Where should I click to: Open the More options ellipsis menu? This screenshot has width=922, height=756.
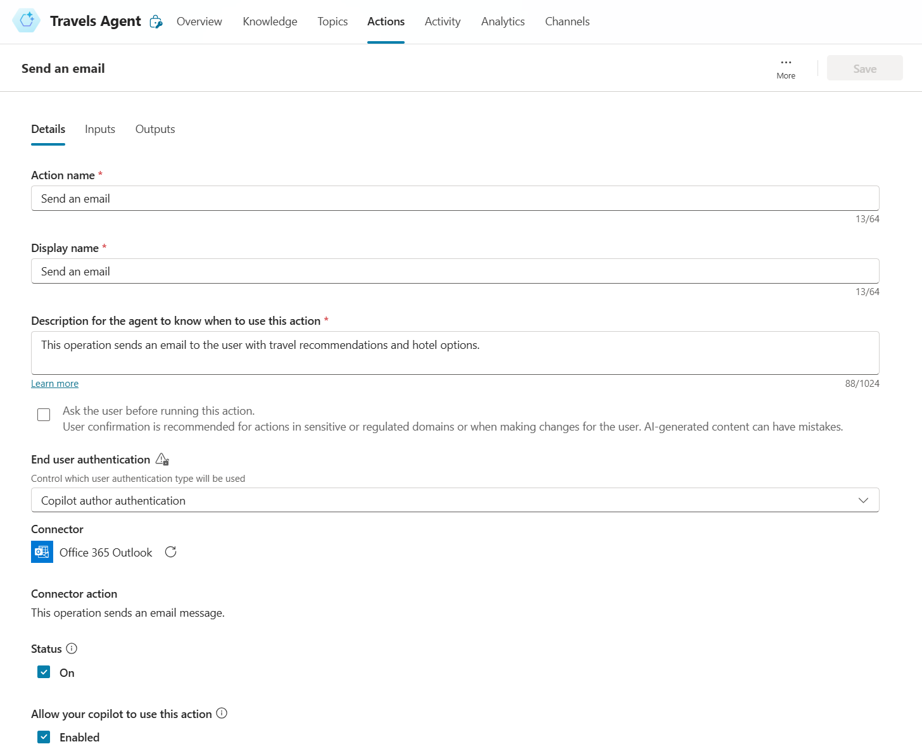786,63
